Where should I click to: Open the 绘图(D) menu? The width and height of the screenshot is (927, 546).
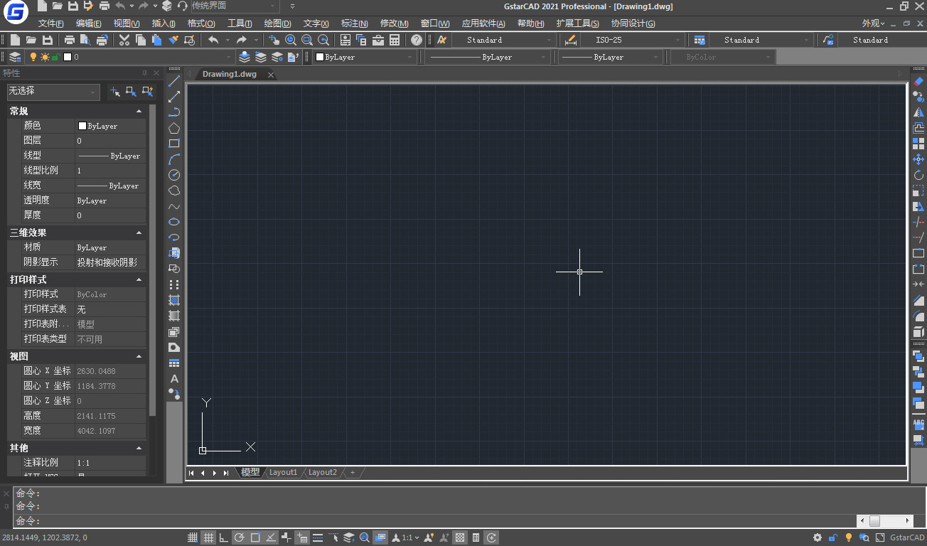(x=277, y=23)
